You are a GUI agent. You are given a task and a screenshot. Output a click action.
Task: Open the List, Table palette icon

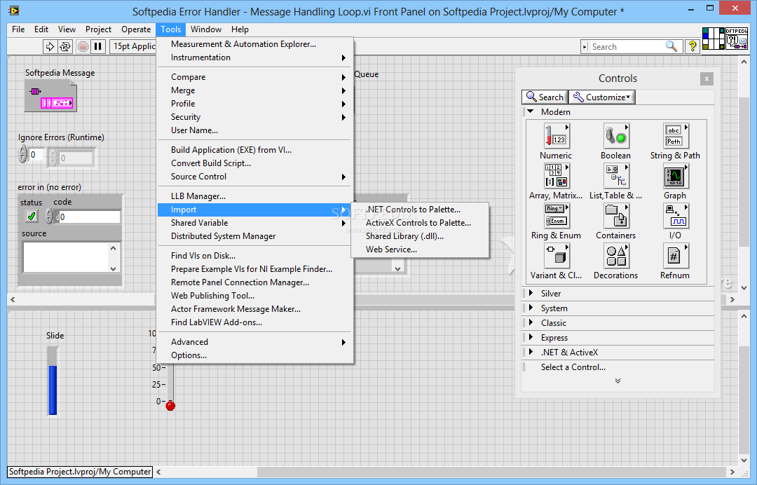tap(616, 176)
